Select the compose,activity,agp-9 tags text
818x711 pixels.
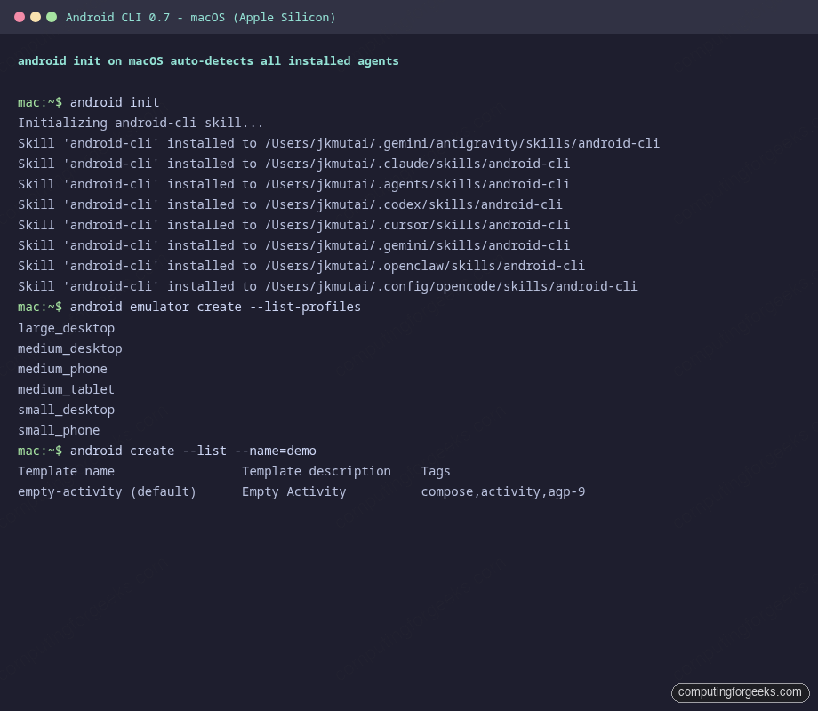click(503, 491)
